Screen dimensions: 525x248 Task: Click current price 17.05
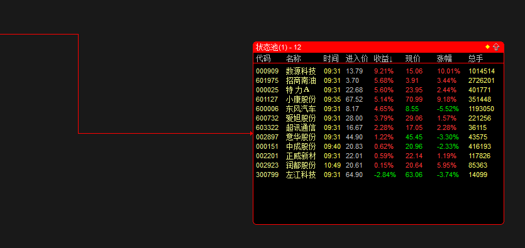point(414,127)
